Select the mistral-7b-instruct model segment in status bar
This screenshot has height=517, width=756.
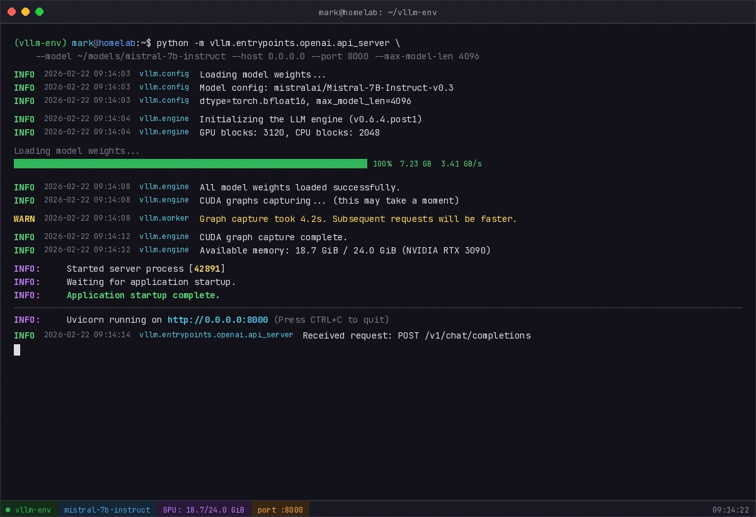click(x=107, y=509)
